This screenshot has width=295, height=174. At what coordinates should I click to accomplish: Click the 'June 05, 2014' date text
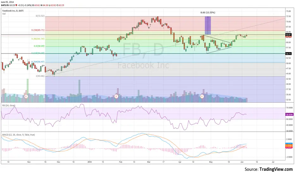[x=7, y=2]
